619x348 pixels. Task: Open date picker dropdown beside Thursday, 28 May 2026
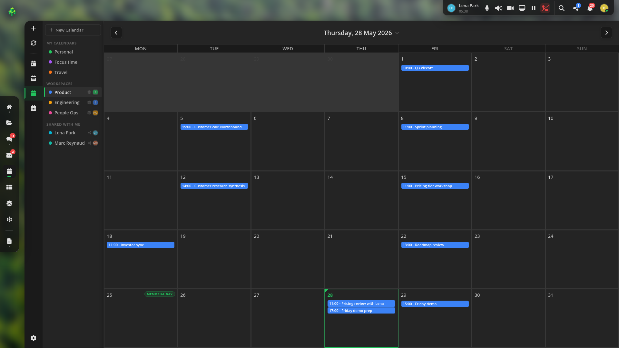click(397, 33)
